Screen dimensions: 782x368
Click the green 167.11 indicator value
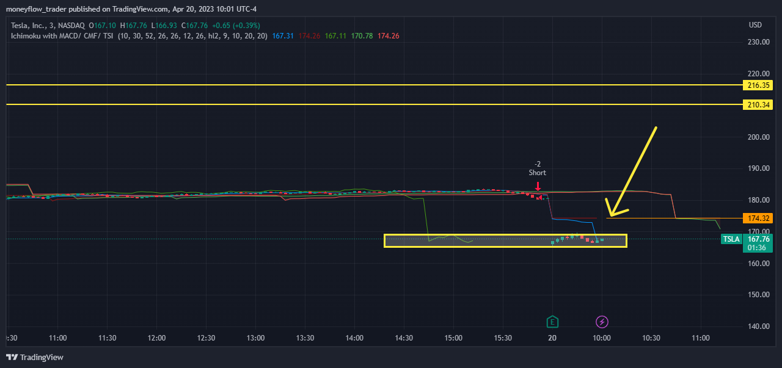pos(336,36)
